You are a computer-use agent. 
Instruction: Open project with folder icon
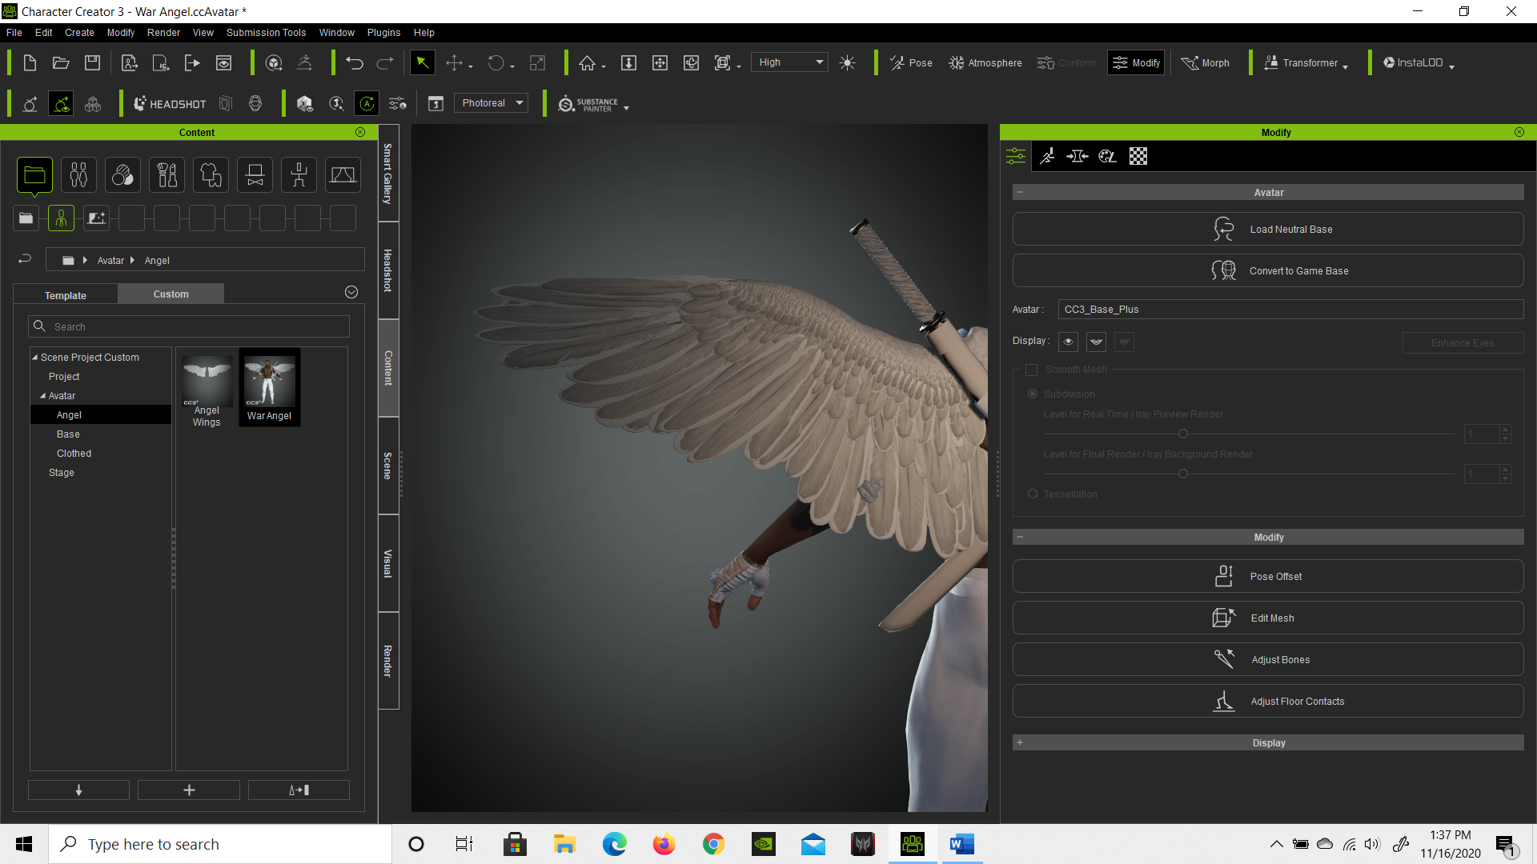coord(61,63)
